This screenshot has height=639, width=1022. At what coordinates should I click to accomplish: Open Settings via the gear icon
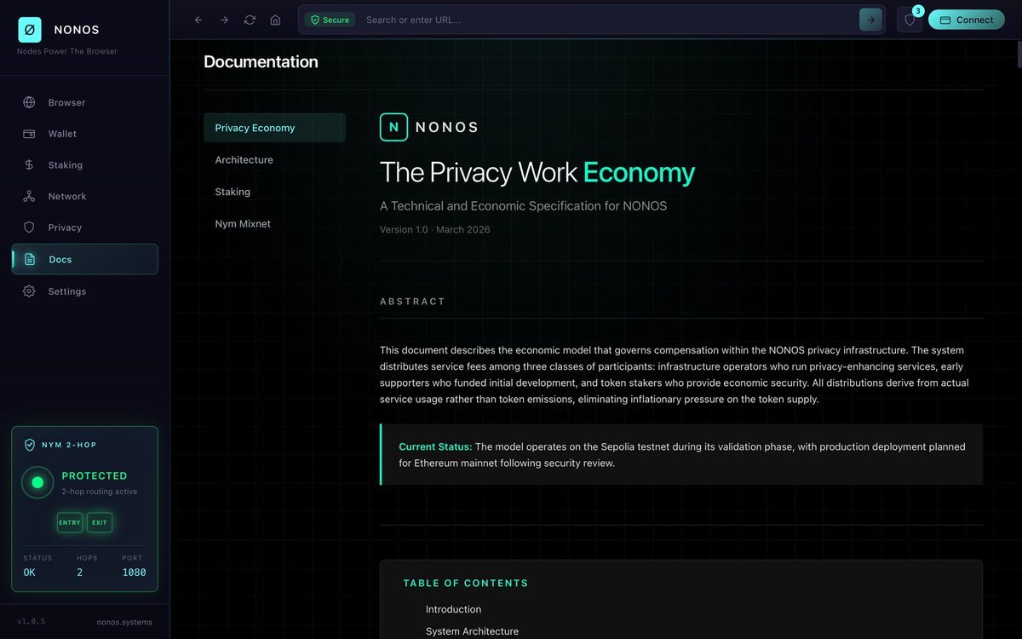point(29,291)
